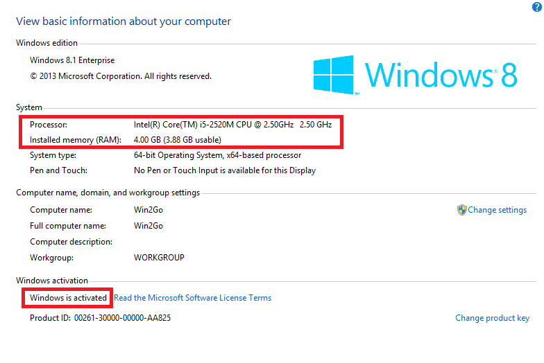Screen dimensions: 544x363
Task: Click the 'Computer description:' label
Action: pyautogui.click(x=71, y=242)
